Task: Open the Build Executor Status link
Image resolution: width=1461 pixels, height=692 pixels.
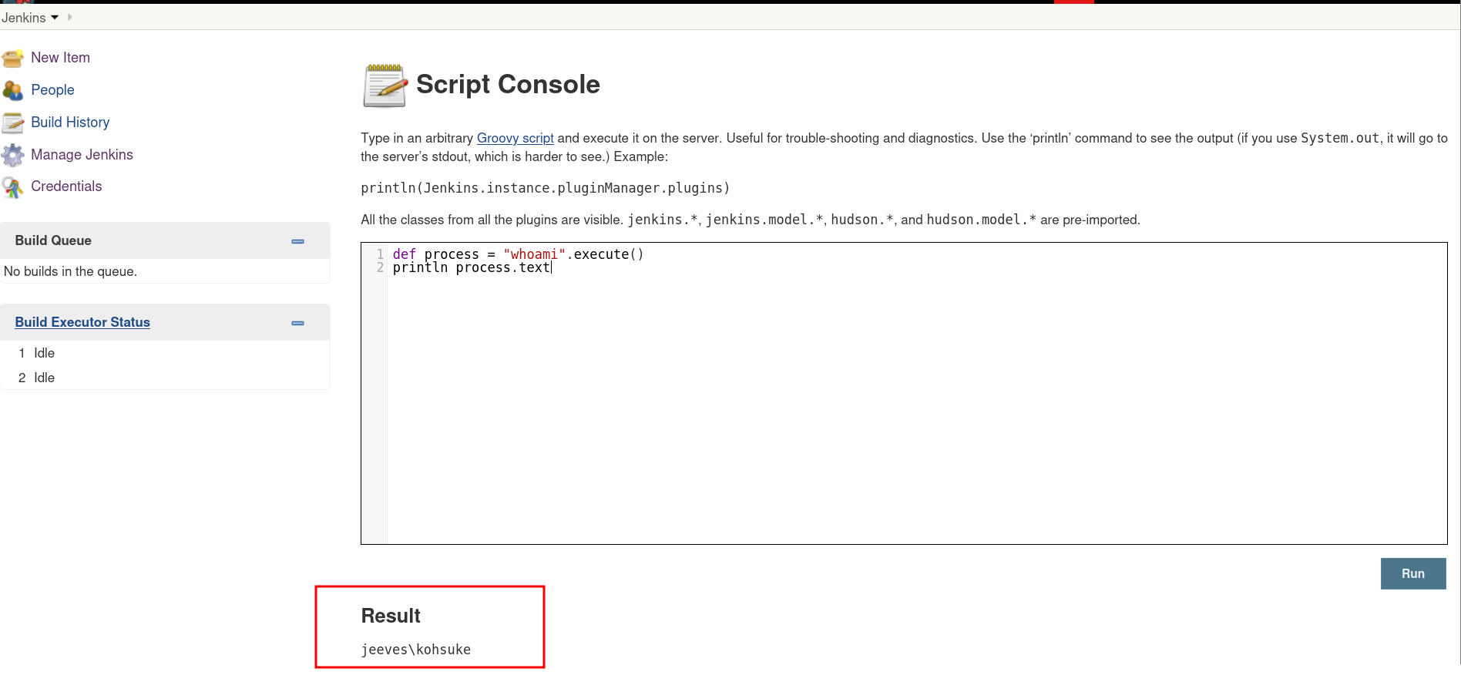Action: point(82,322)
